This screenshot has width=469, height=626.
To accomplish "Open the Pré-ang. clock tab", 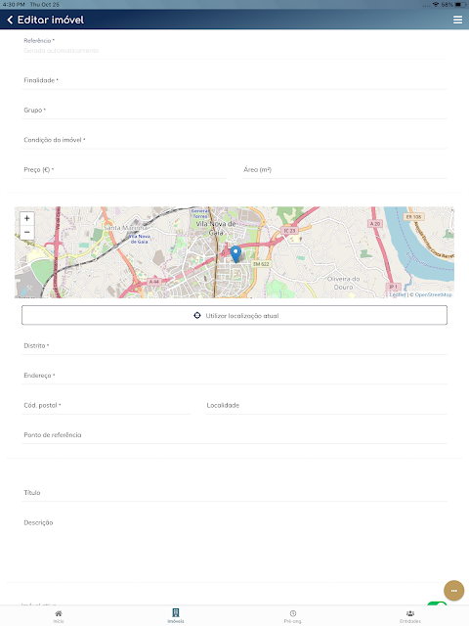I will (x=293, y=616).
